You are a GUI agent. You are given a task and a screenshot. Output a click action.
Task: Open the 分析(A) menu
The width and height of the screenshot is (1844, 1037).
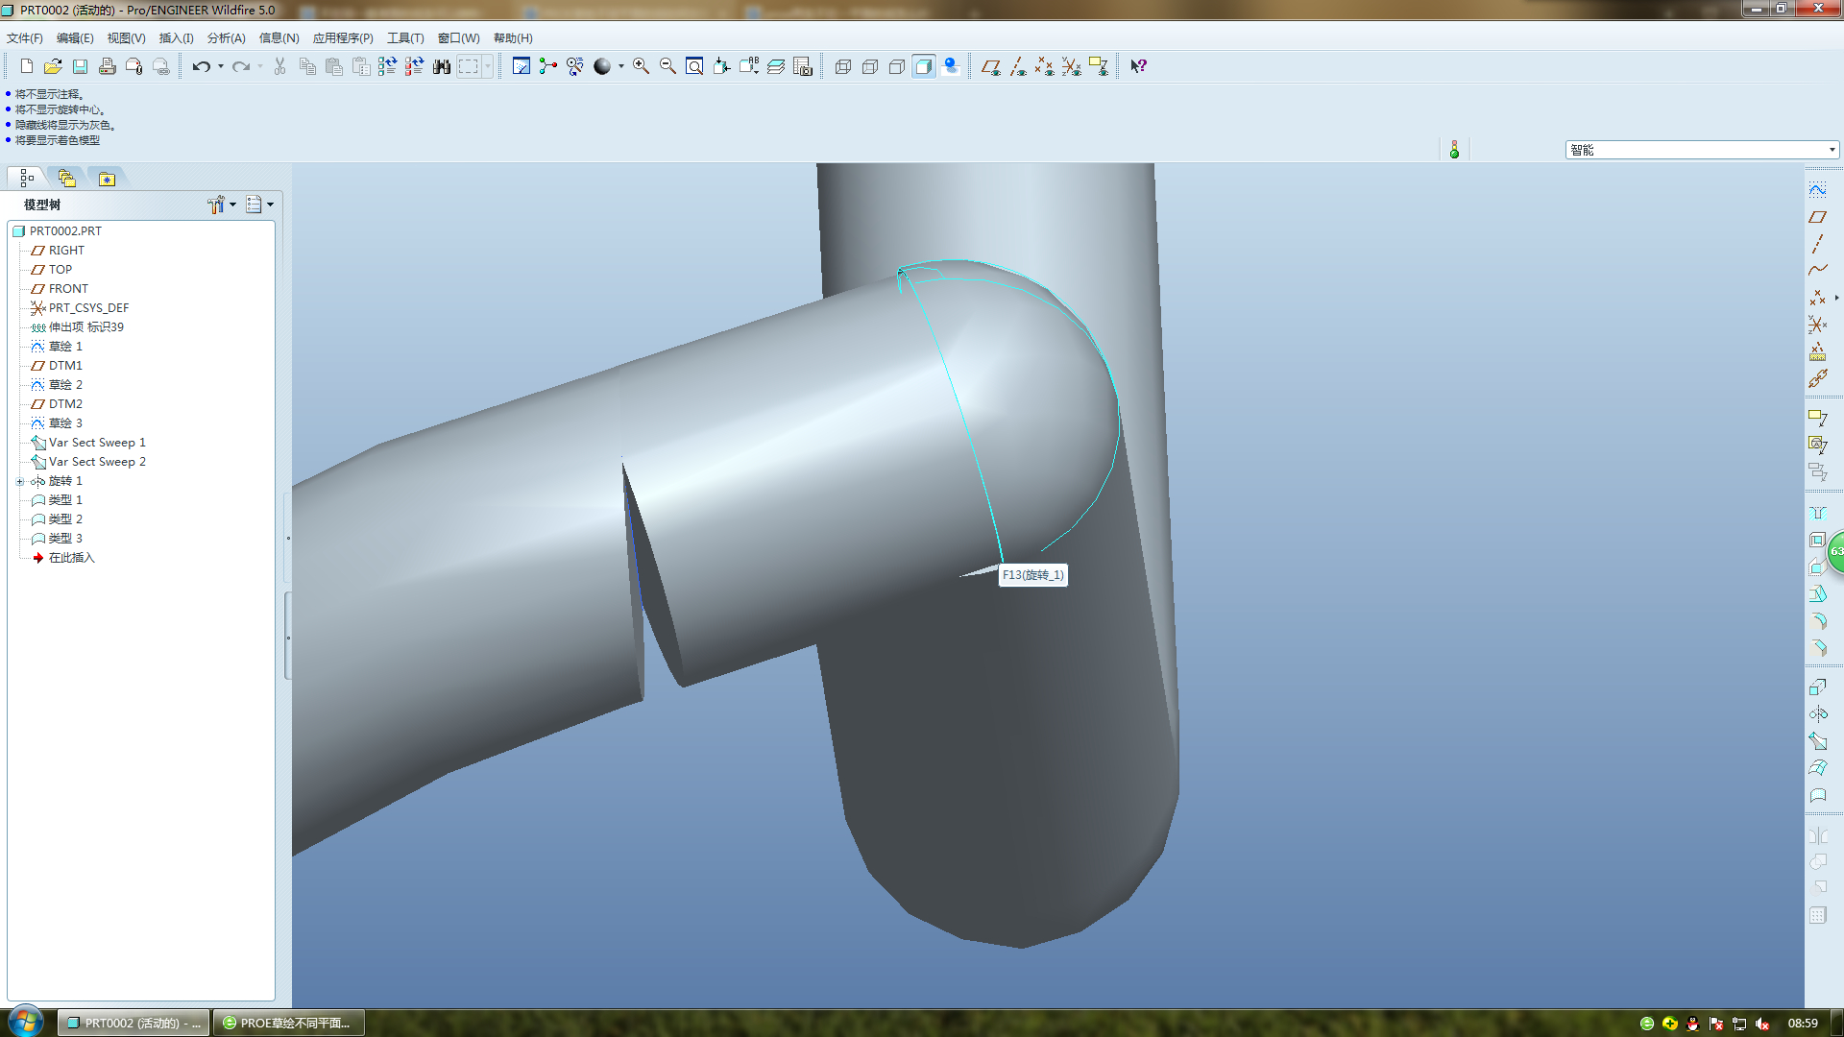[226, 38]
